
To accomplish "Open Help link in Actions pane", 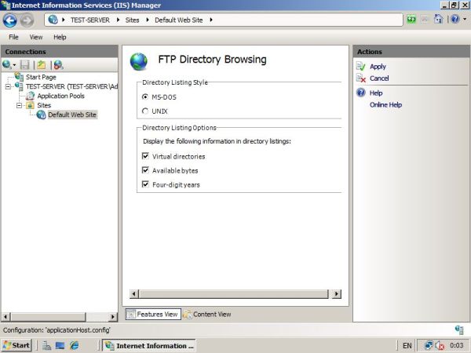I will 376,93.
